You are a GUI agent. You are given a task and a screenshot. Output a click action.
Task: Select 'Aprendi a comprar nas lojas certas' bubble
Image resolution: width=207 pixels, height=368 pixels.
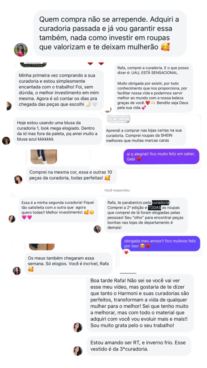pos(146,135)
